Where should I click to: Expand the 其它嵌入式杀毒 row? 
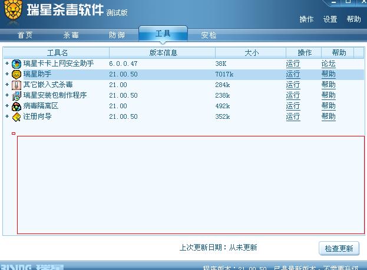pyautogui.click(x=7, y=84)
